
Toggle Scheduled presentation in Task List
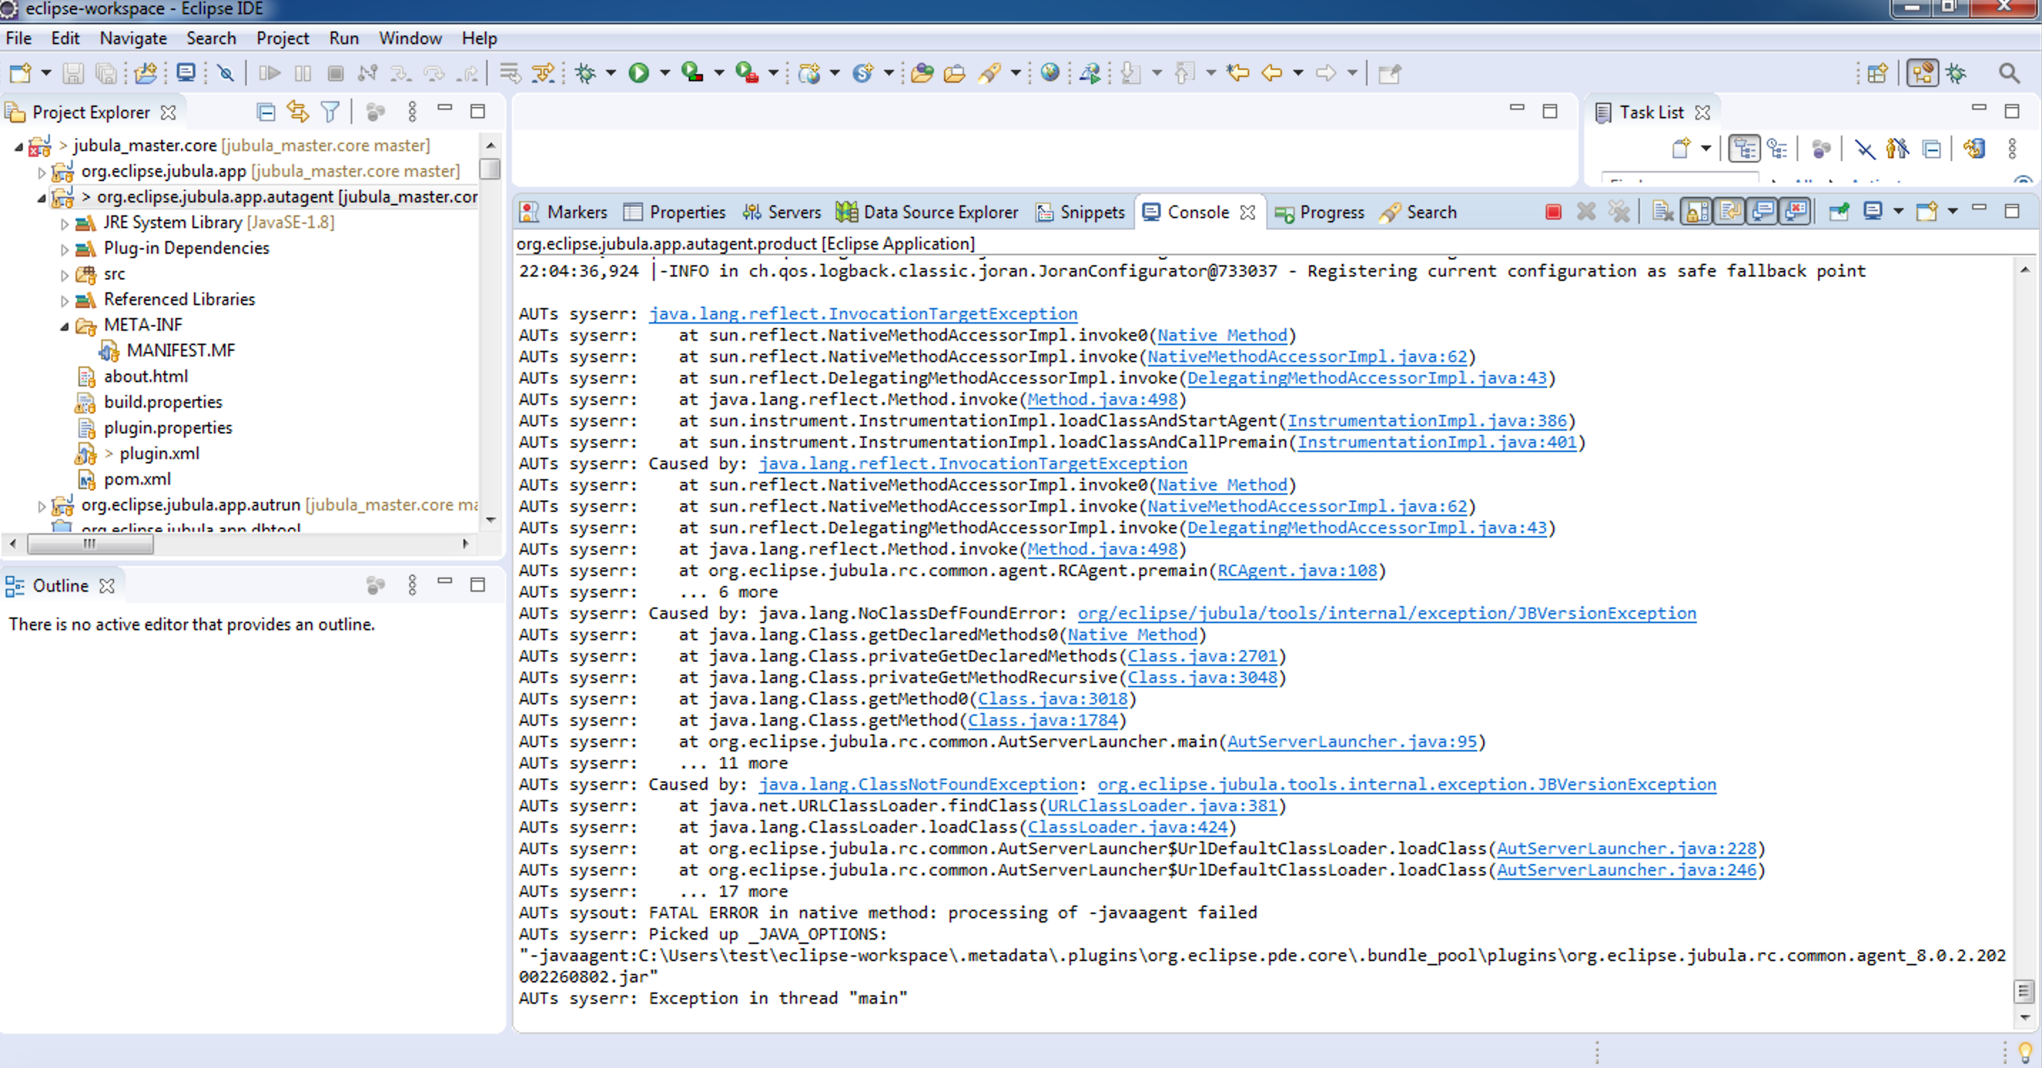point(1778,149)
